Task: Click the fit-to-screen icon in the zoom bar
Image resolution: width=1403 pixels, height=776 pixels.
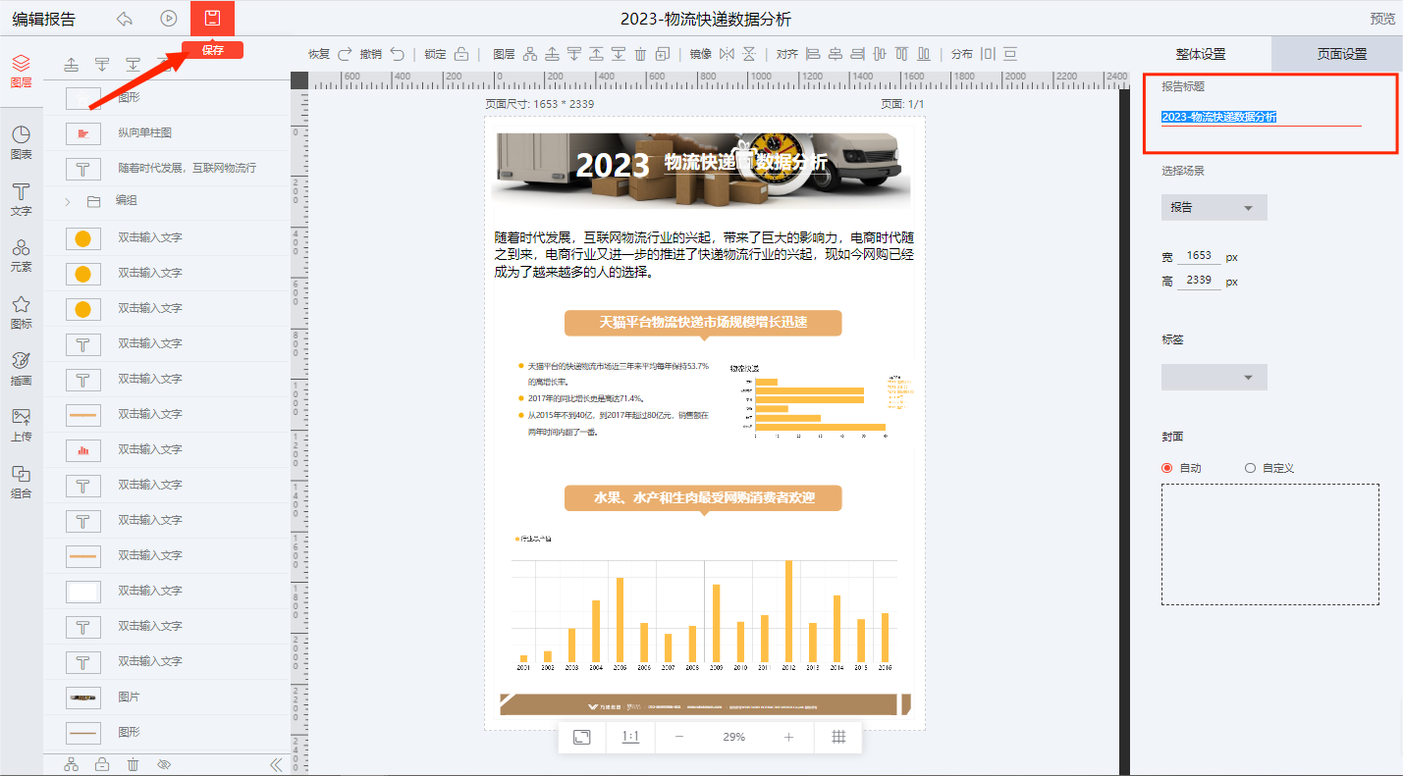Action: (x=581, y=737)
